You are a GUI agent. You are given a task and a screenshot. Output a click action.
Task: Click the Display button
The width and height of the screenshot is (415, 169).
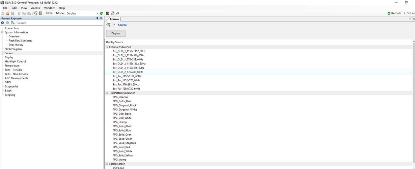[116, 33]
